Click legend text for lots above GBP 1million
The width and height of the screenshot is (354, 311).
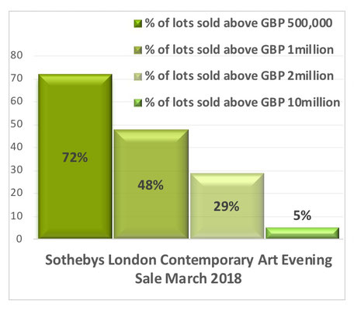pyautogui.click(x=239, y=50)
